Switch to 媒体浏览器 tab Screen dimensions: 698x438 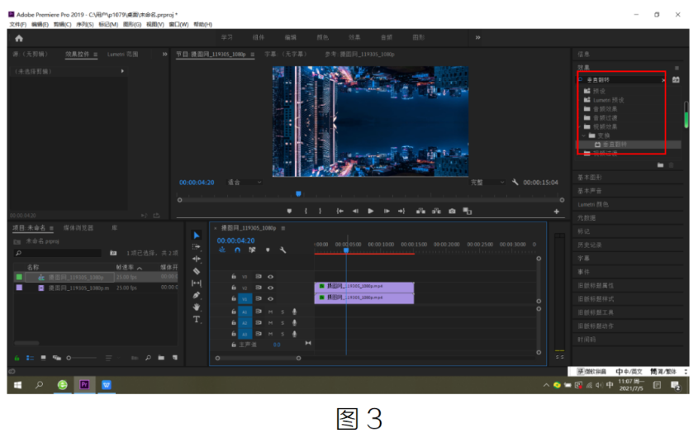coord(78,228)
